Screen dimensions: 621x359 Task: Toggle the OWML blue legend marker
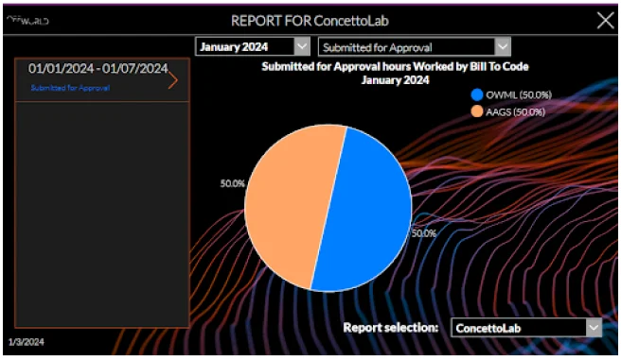point(477,94)
